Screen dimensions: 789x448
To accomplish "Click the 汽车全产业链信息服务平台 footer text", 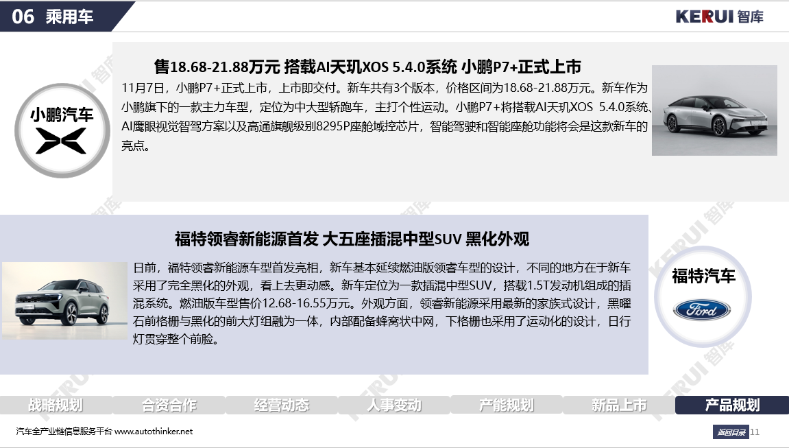I will (x=64, y=432).
